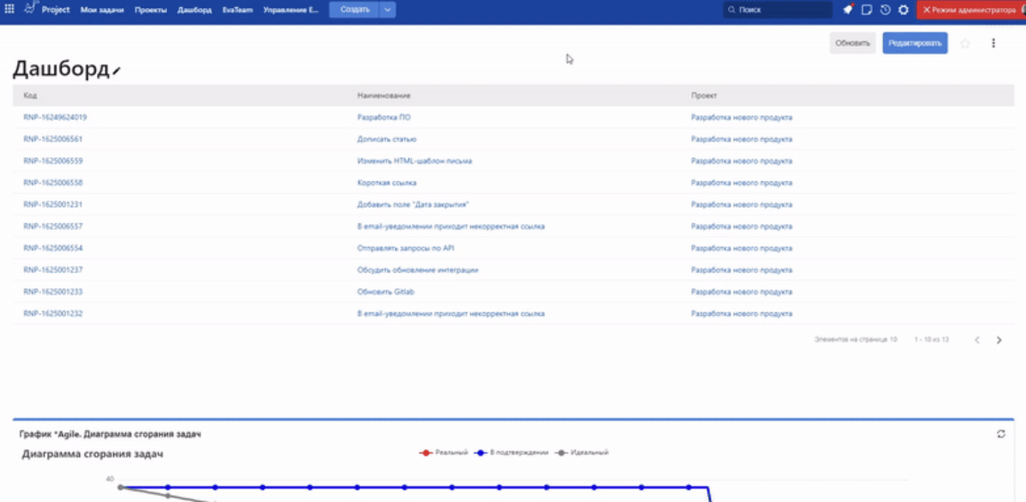Open Обсудить обновление интеграции task

[x=418, y=270]
